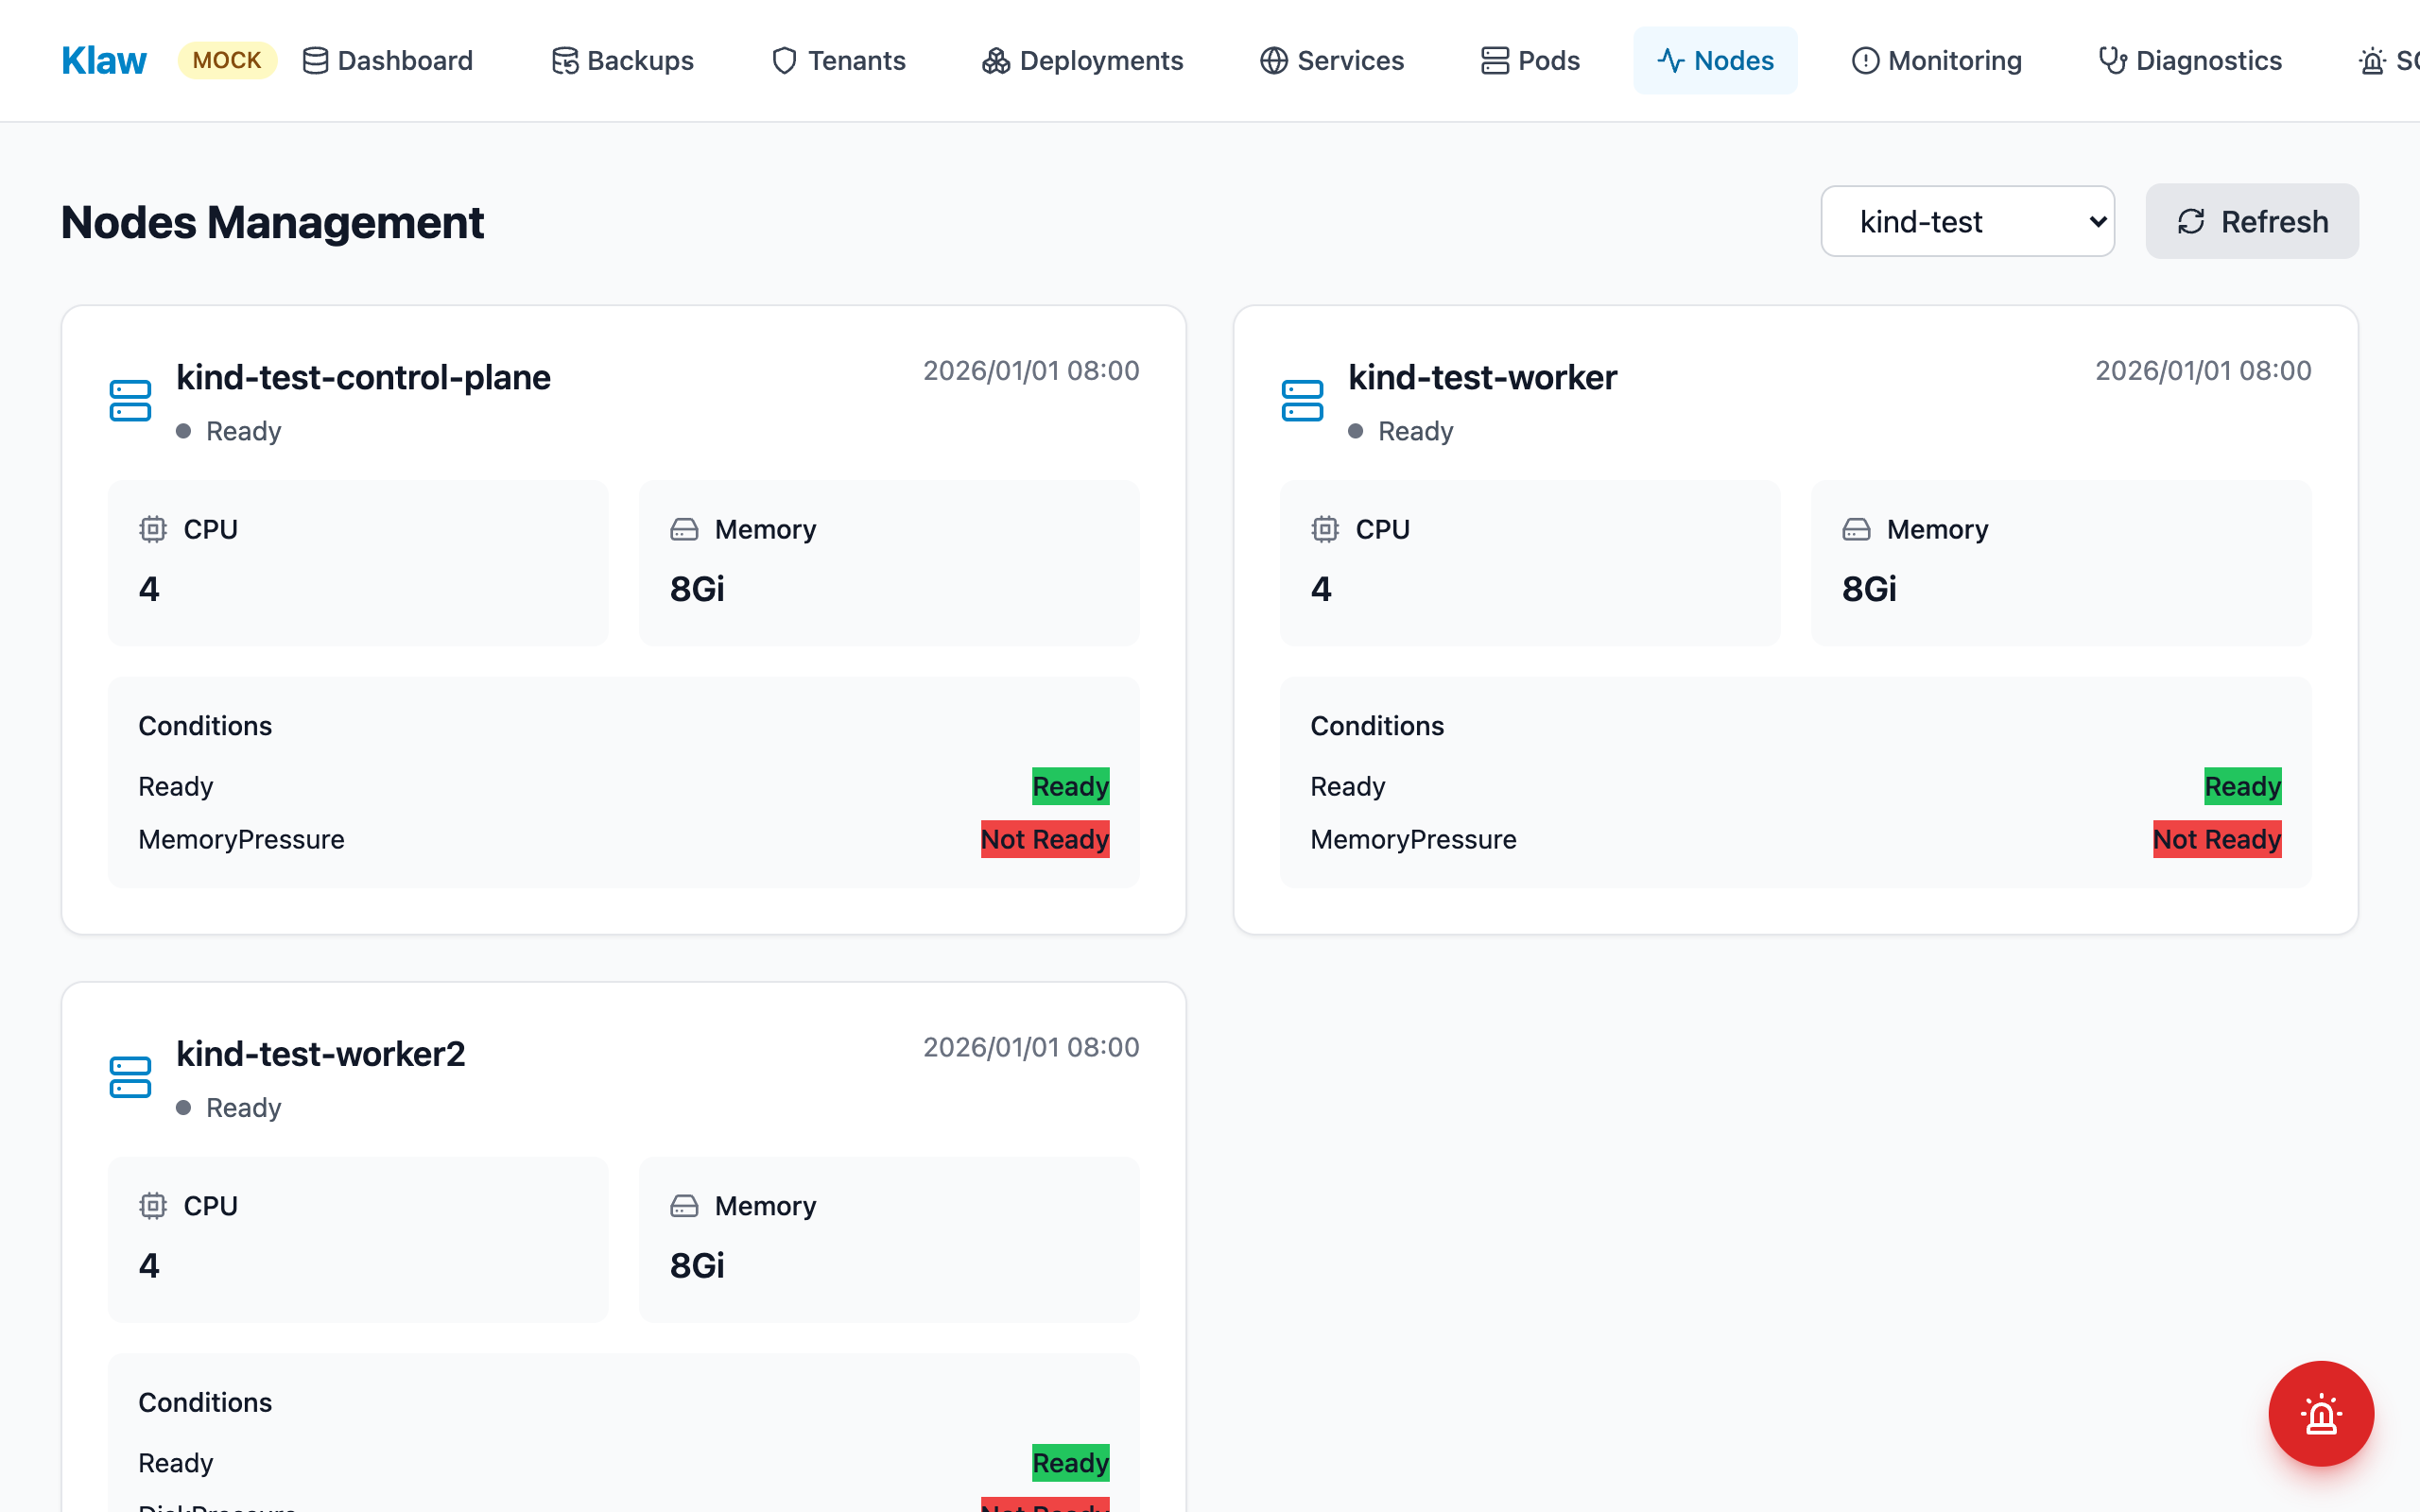Navigate to Deployments
2420x1512 pixels.
click(1082, 61)
